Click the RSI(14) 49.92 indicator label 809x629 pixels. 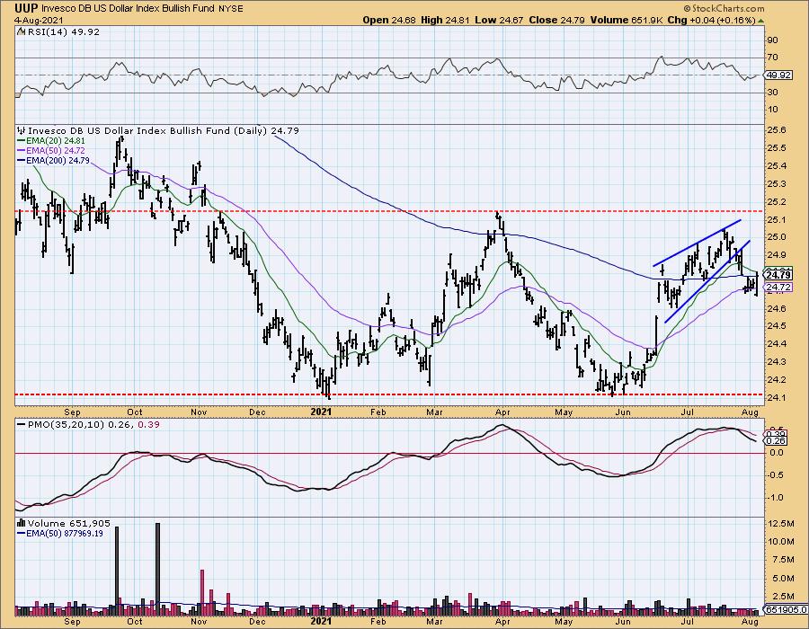(x=58, y=31)
